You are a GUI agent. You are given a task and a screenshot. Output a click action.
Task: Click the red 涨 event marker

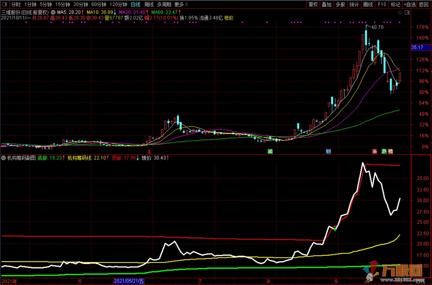click(375, 151)
